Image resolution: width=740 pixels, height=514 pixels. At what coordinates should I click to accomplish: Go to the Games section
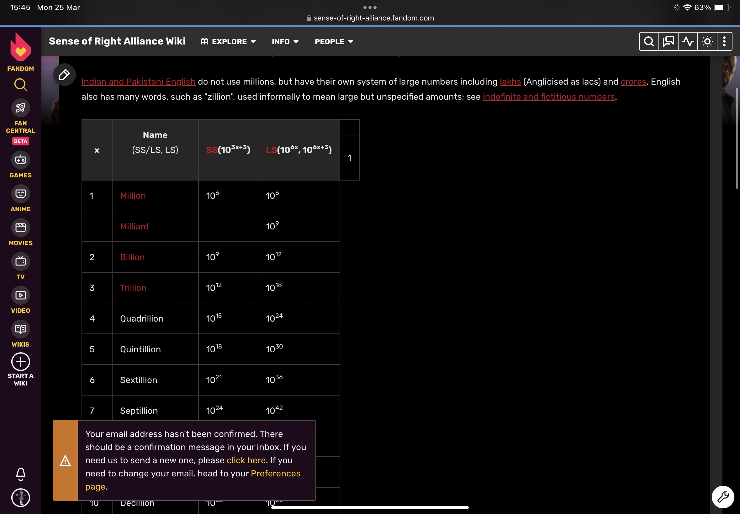point(20,160)
